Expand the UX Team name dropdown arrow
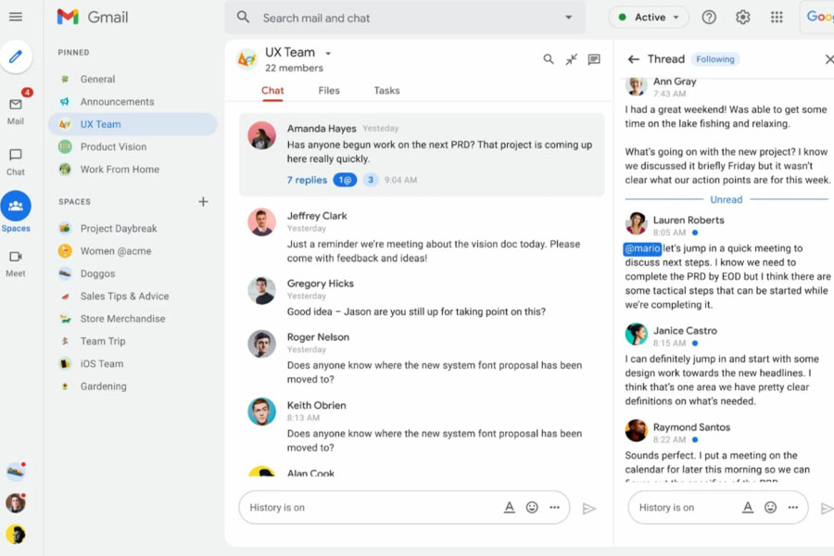 (x=328, y=53)
